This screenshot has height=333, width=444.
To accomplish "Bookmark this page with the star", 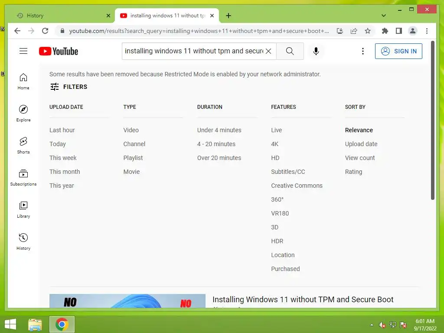I will pos(368,31).
